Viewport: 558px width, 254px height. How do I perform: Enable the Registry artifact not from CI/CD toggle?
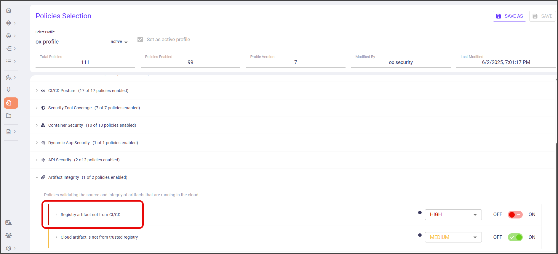pyautogui.click(x=515, y=215)
